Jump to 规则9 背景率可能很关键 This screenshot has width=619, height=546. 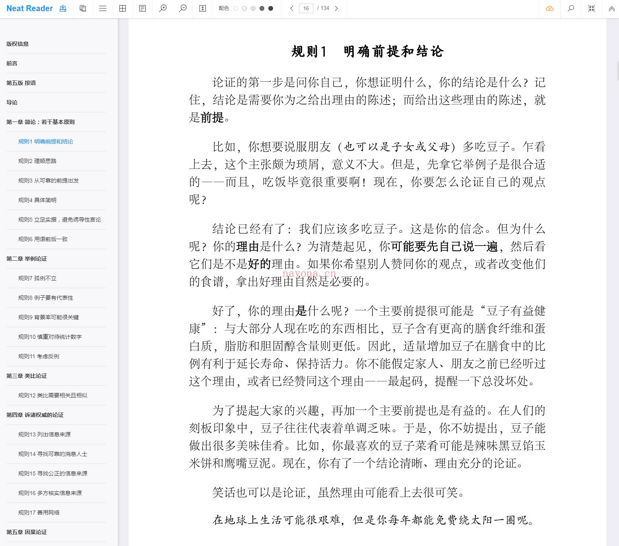pos(49,317)
